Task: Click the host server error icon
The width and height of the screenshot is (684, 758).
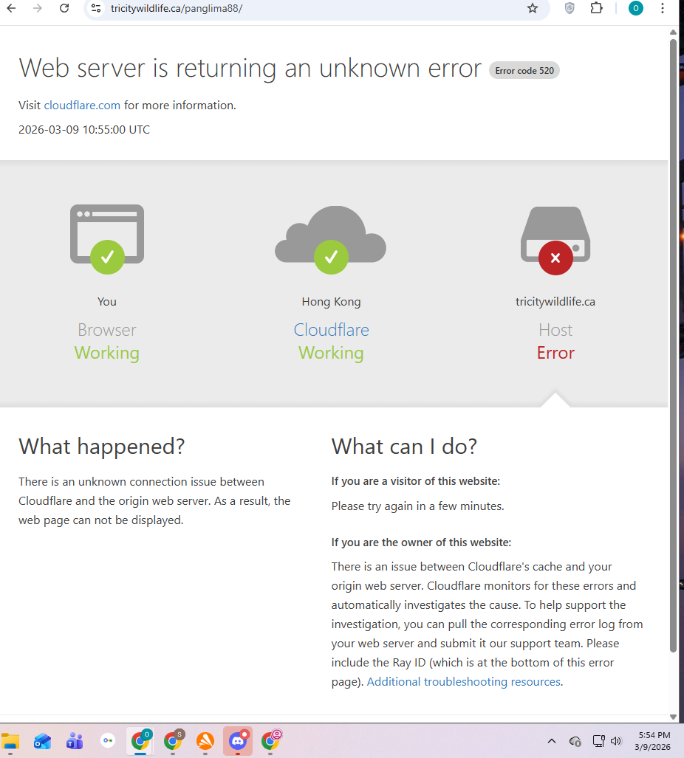Action: 555,241
